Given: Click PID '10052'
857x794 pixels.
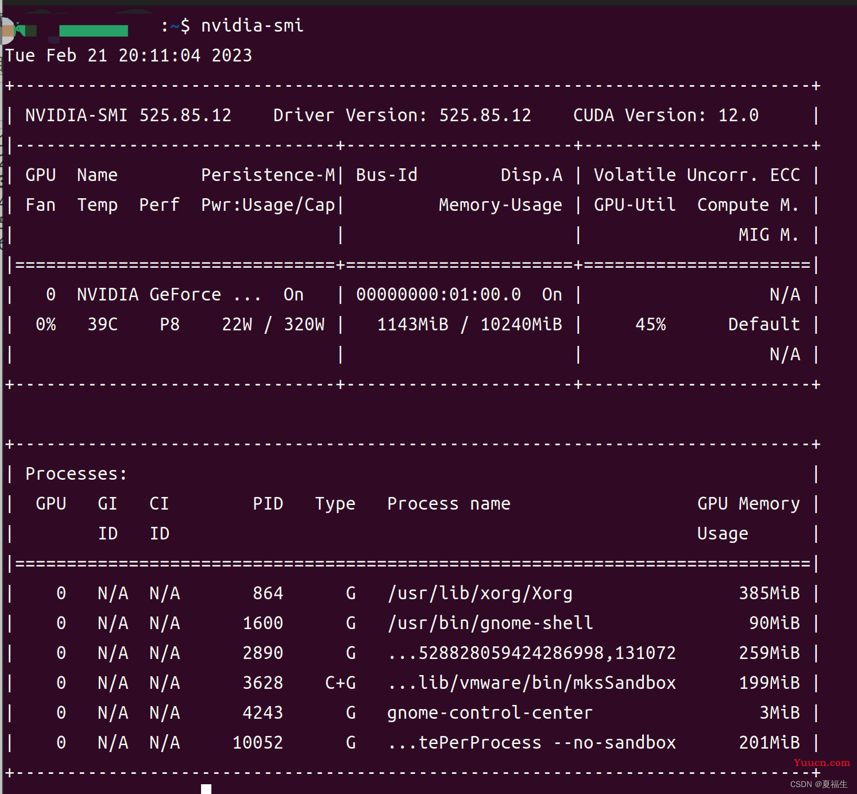Looking at the screenshot, I should [x=258, y=742].
